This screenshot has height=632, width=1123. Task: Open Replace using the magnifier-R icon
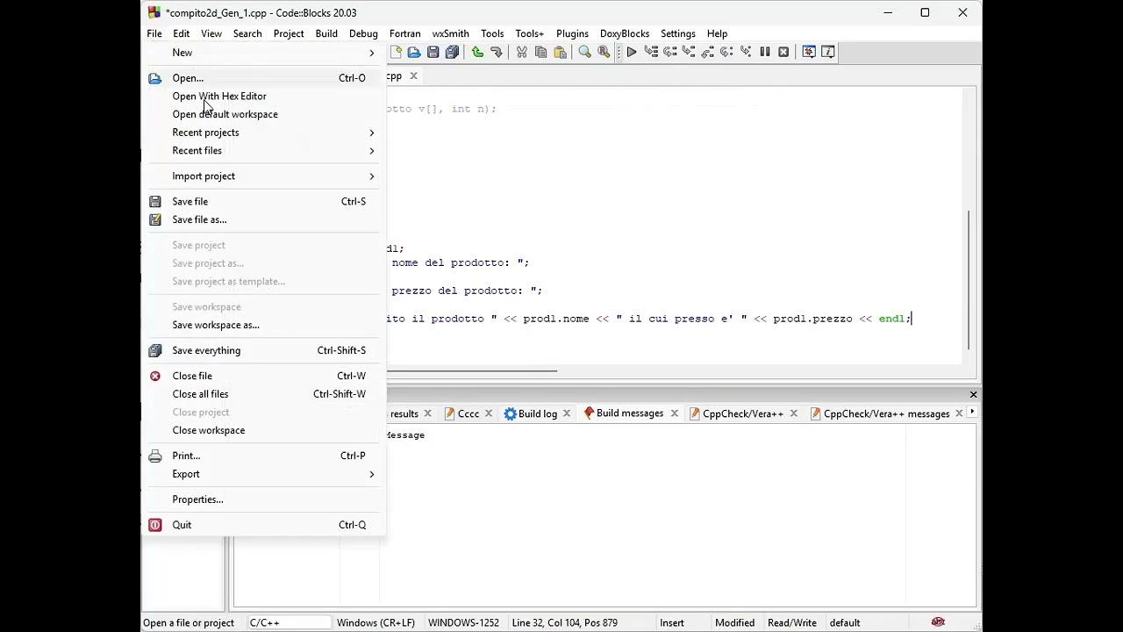point(604,53)
